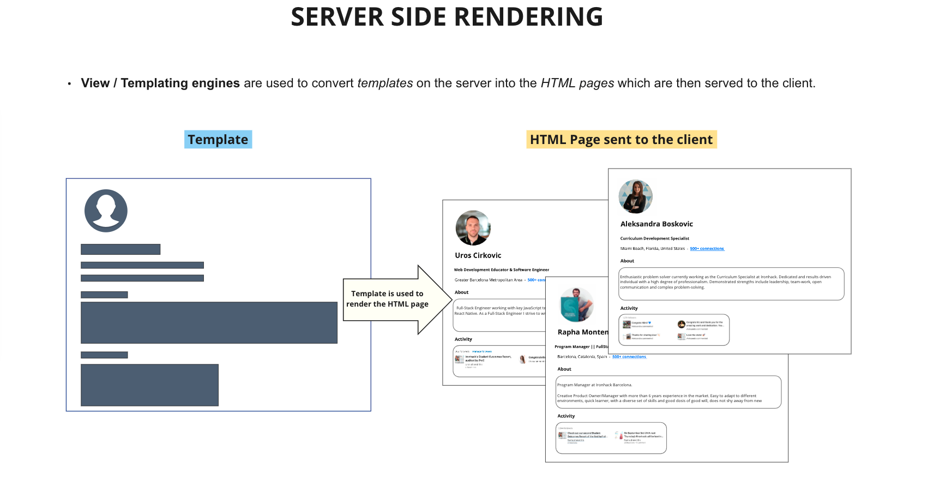
Task: Open Uros Cirkovic's 500+ connections link
Action: tap(536, 280)
